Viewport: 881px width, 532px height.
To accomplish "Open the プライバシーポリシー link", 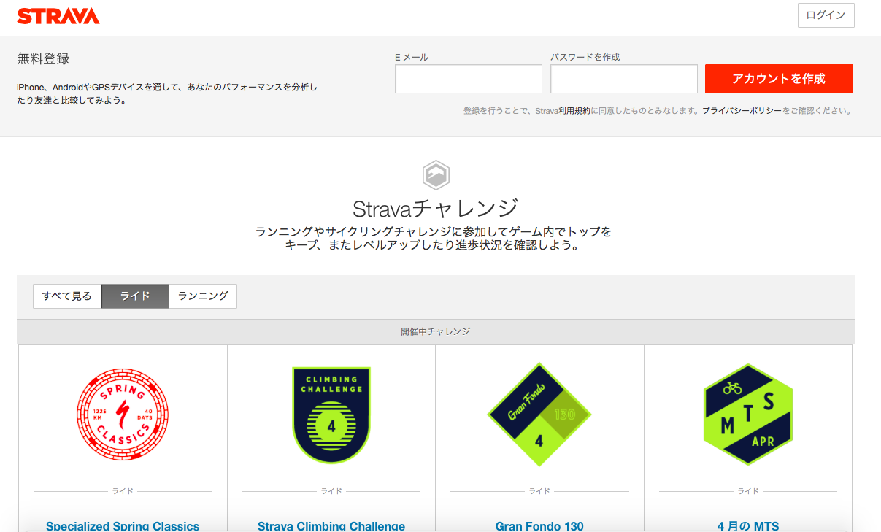I will (x=742, y=111).
